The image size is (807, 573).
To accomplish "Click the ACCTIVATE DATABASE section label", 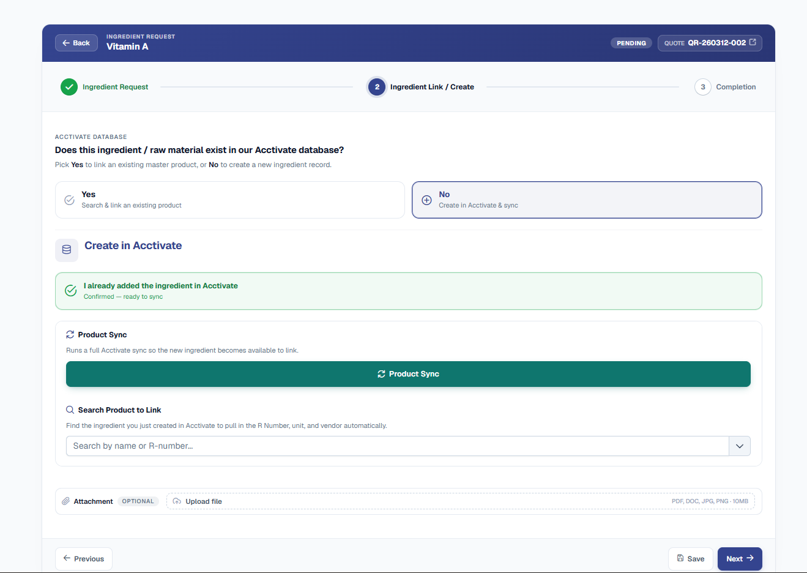I will coord(91,137).
